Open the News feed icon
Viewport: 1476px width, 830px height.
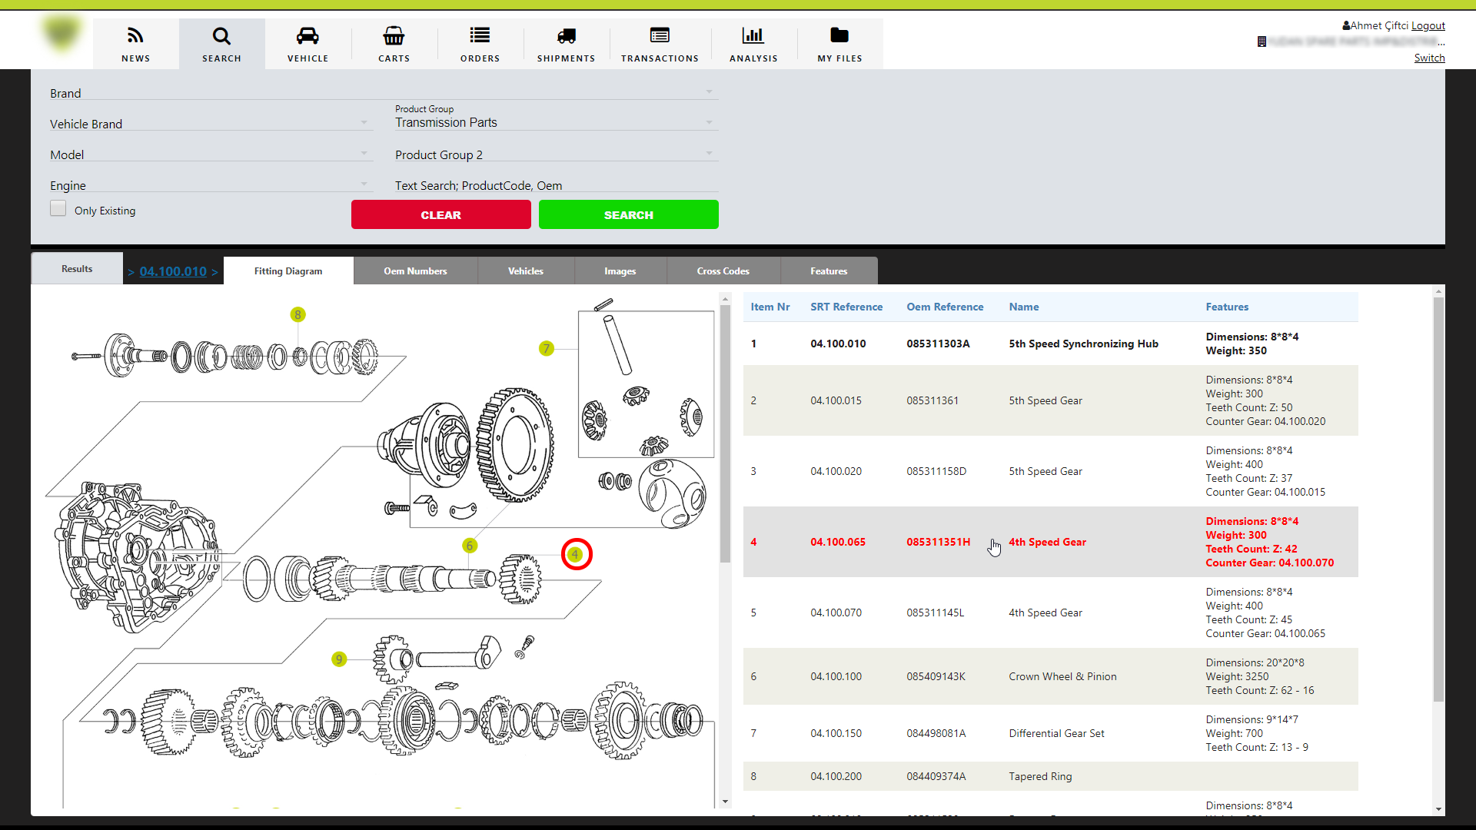135,36
